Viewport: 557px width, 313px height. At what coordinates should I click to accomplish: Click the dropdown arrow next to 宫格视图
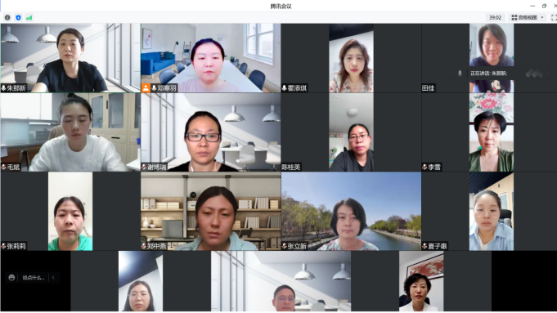[542, 17]
